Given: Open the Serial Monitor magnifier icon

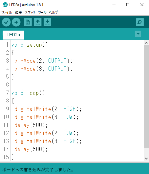Looking at the screenshot, I should (140, 22).
